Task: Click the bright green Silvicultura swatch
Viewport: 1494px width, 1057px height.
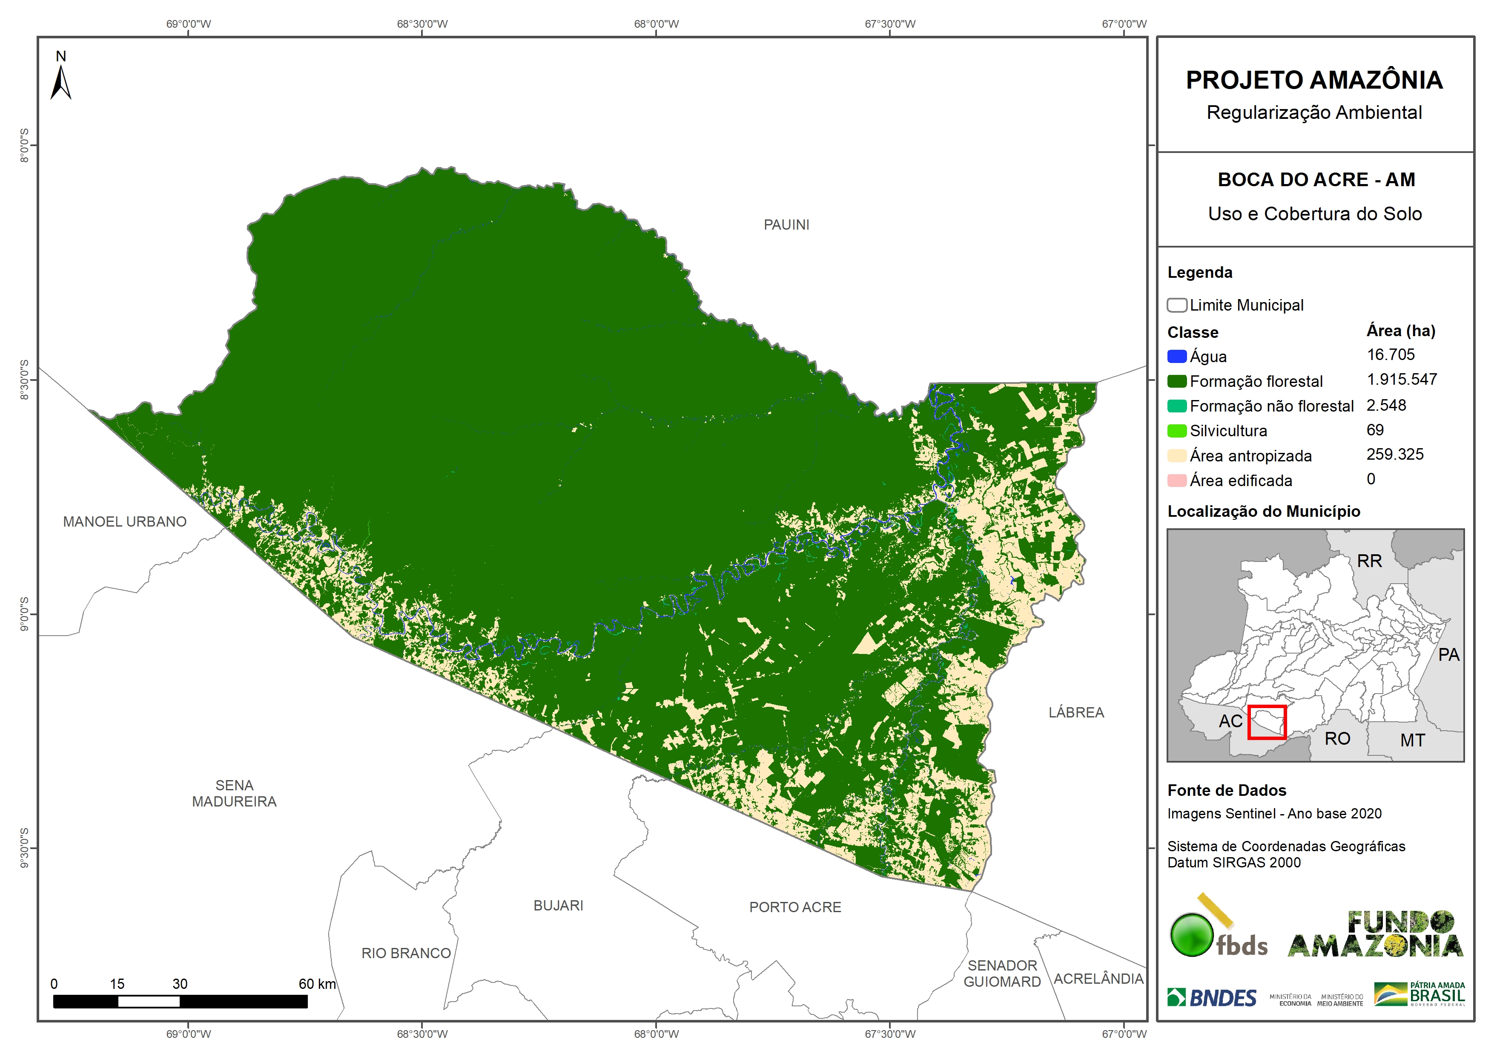Action: click(1176, 430)
